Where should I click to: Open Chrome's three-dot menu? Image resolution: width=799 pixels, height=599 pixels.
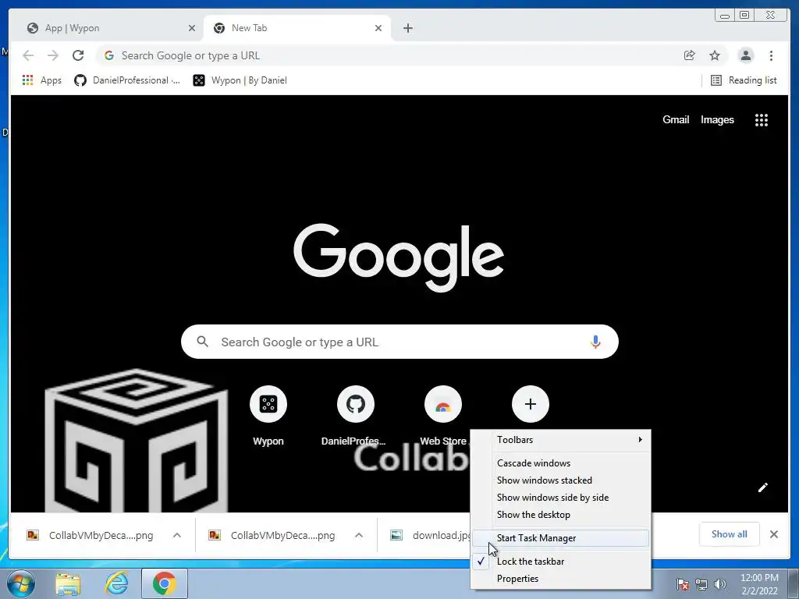771,55
